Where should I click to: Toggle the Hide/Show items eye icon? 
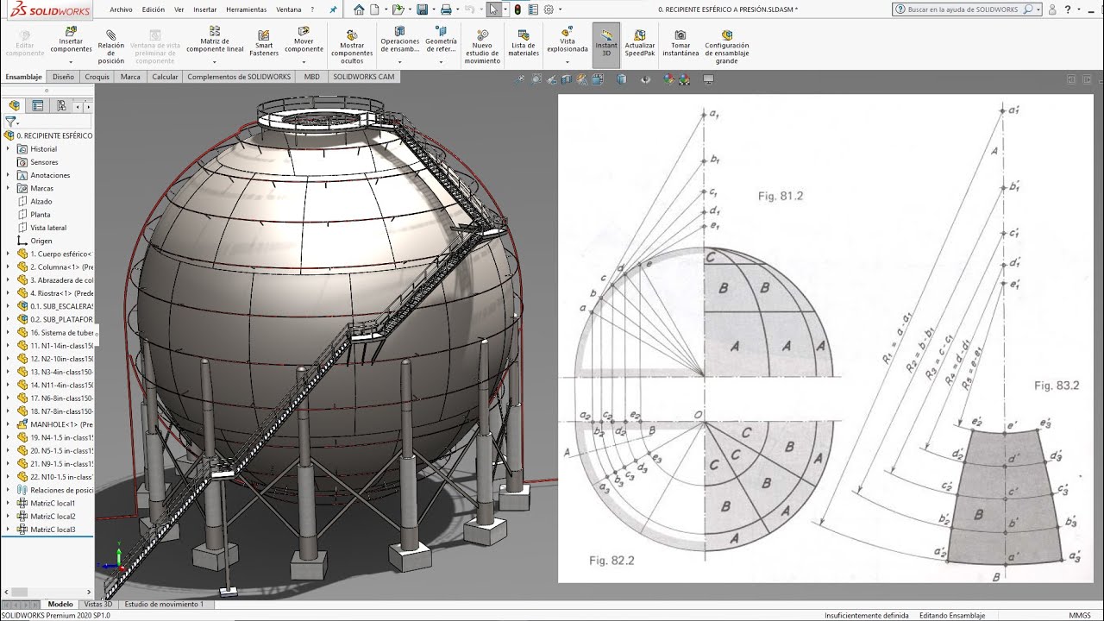645,79
